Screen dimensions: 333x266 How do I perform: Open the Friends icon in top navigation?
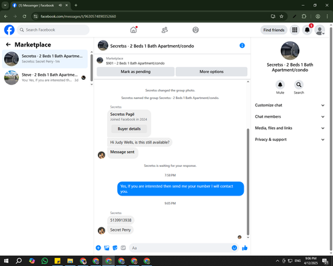point(165,30)
